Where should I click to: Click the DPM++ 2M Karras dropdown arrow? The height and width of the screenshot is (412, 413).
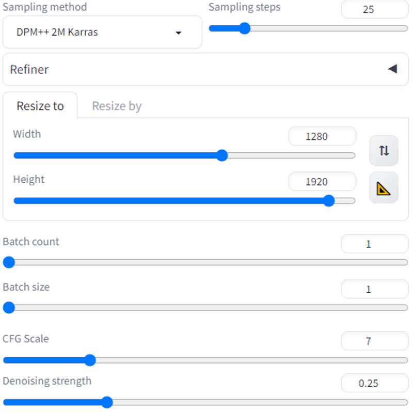click(x=179, y=33)
